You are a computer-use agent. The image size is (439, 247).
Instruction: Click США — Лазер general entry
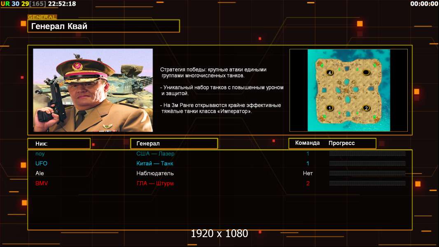pyautogui.click(x=155, y=154)
